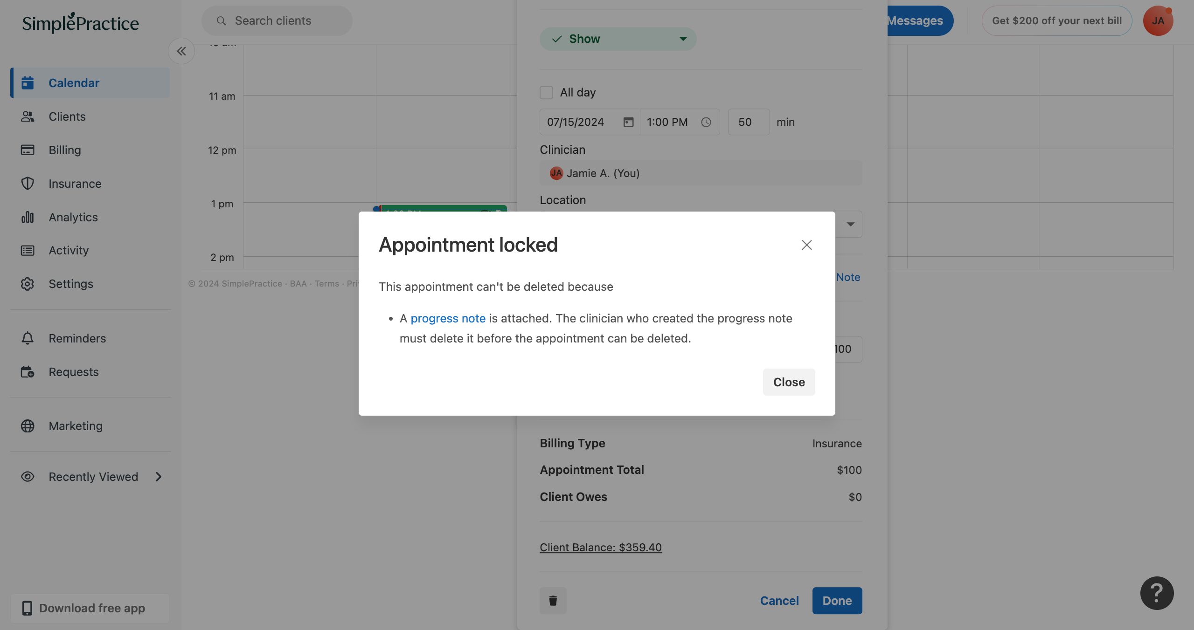Click the Note link in appointment panel
Image resolution: width=1194 pixels, height=630 pixels.
click(x=848, y=277)
